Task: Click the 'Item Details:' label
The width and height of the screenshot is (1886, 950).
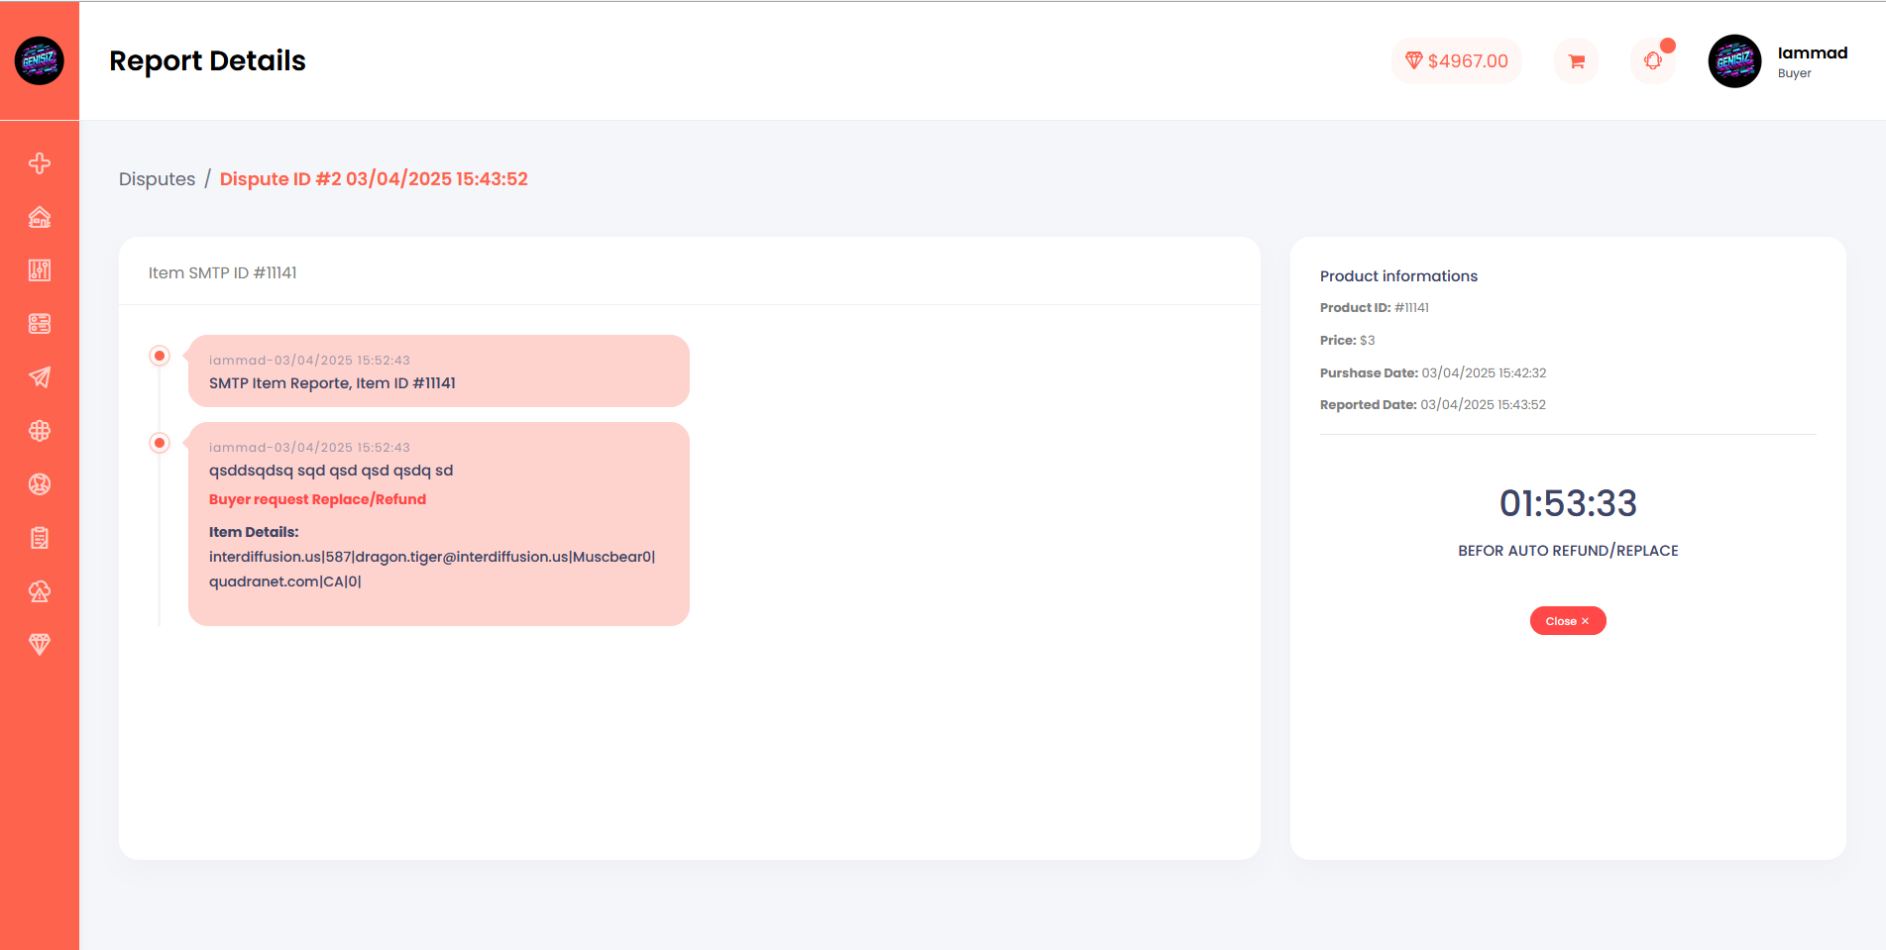Action: [254, 532]
